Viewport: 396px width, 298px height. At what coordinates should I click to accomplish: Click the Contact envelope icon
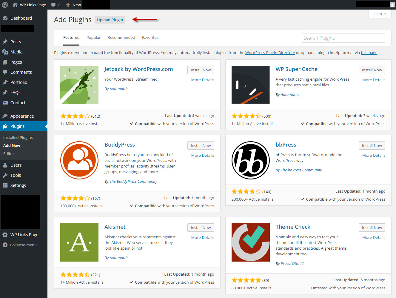coord(5,103)
